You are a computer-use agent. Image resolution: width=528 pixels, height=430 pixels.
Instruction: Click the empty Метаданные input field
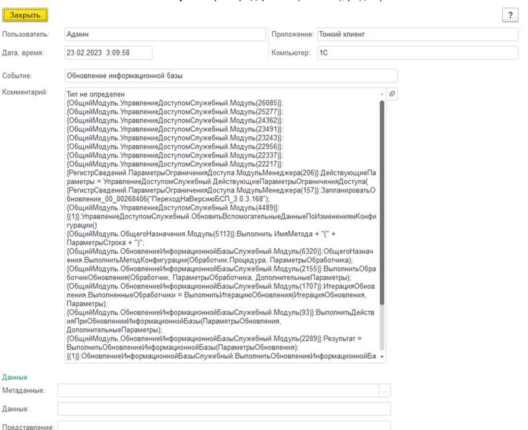click(218, 390)
